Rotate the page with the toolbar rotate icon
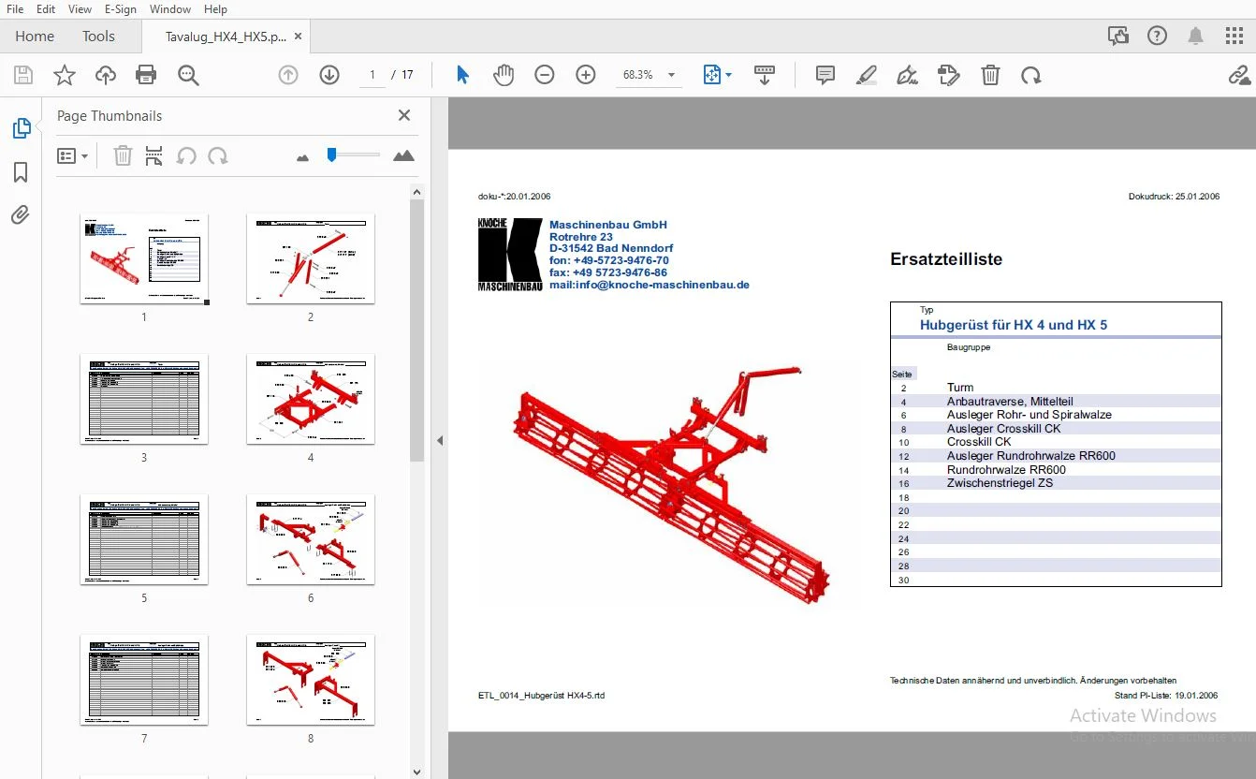The width and height of the screenshot is (1256, 779). point(1031,75)
